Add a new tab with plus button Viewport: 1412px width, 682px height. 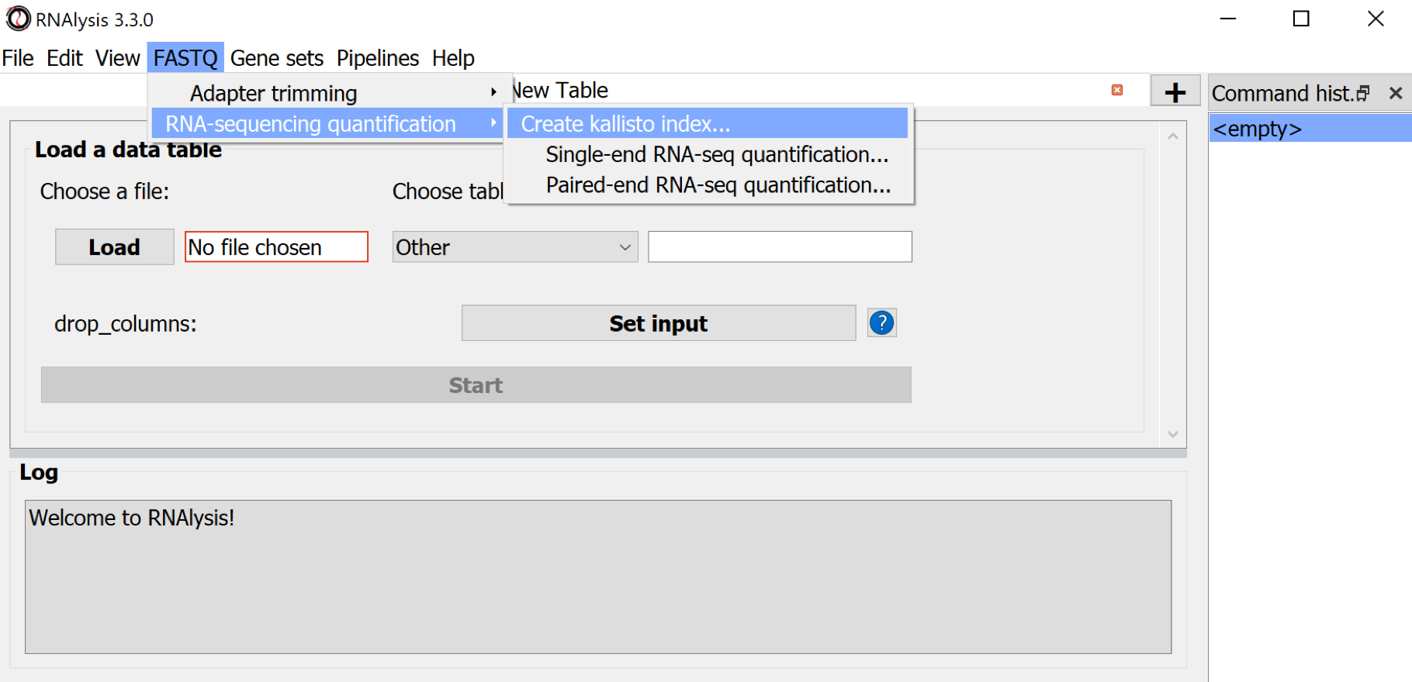pyautogui.click(x=1175, y=92)
